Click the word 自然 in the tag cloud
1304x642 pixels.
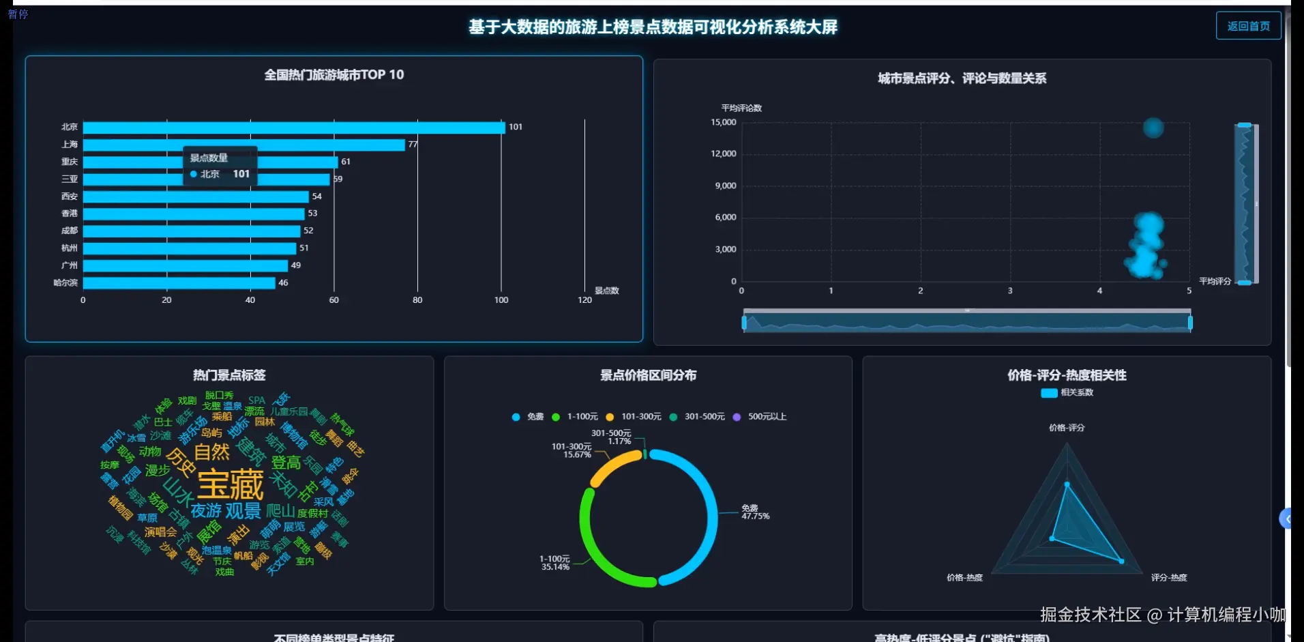[x=212, y=452]
